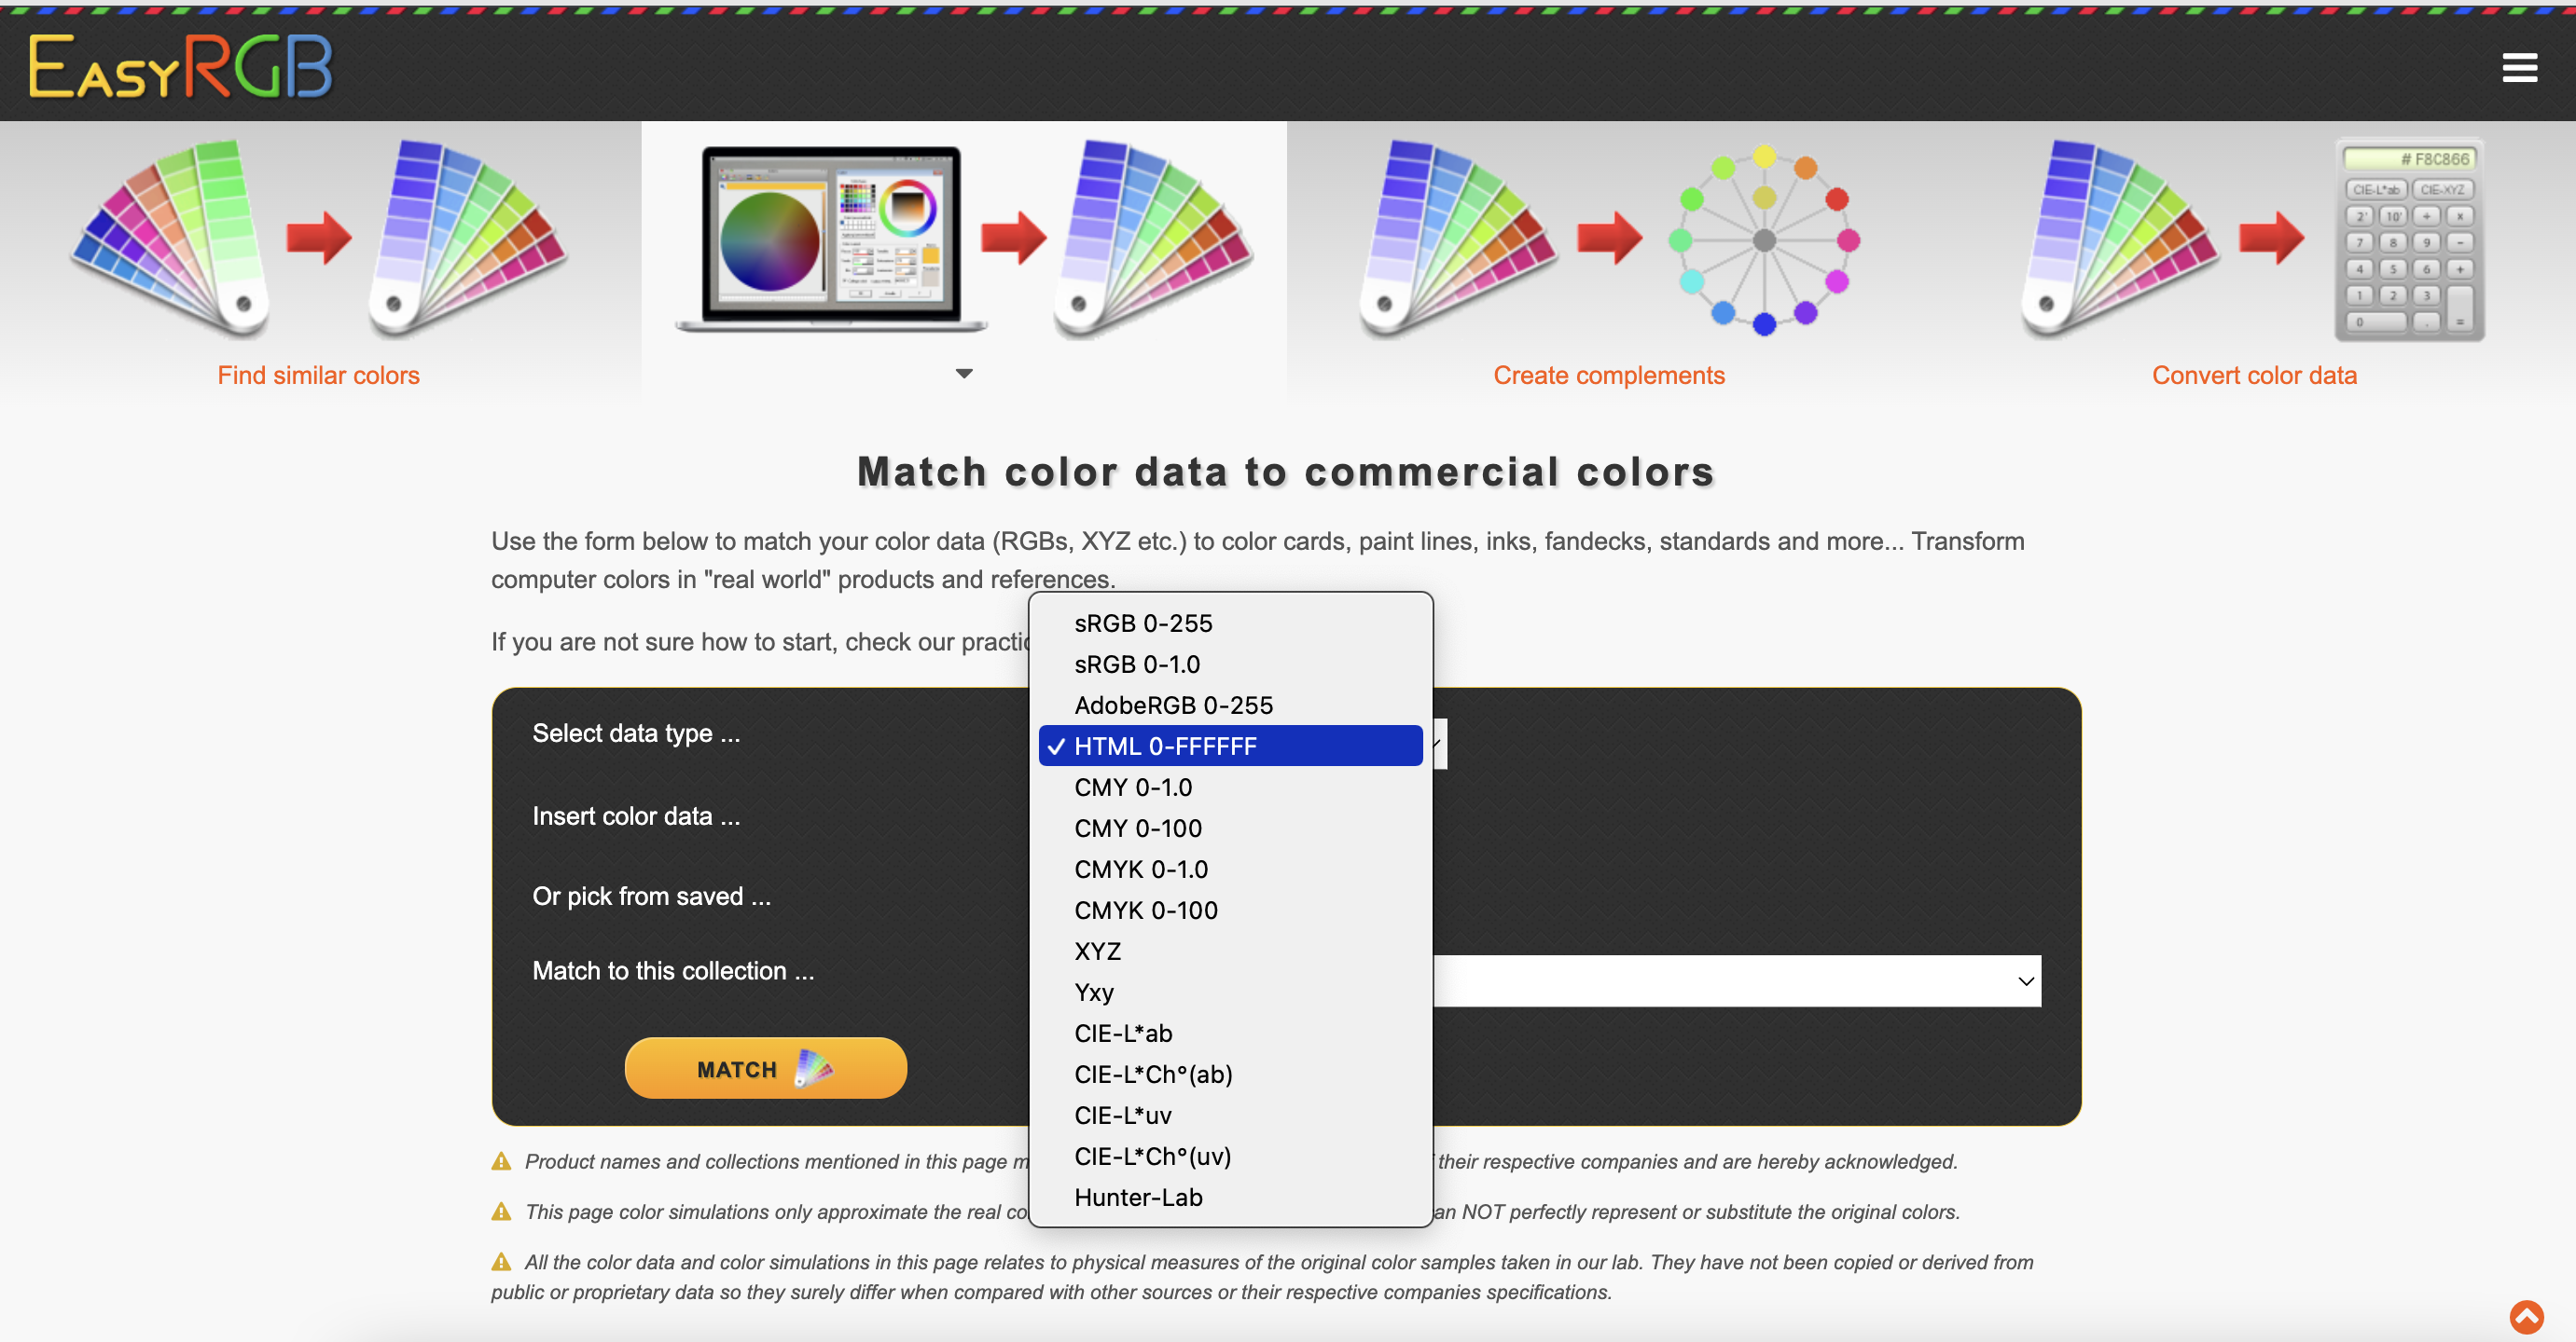Select the XYZ option
Viewport: 2576px width, 1342px height.
[1230, 951]
